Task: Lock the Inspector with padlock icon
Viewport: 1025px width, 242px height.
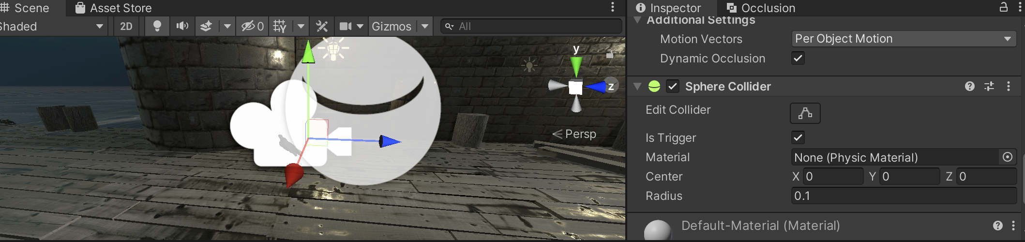Action: 1004,7
